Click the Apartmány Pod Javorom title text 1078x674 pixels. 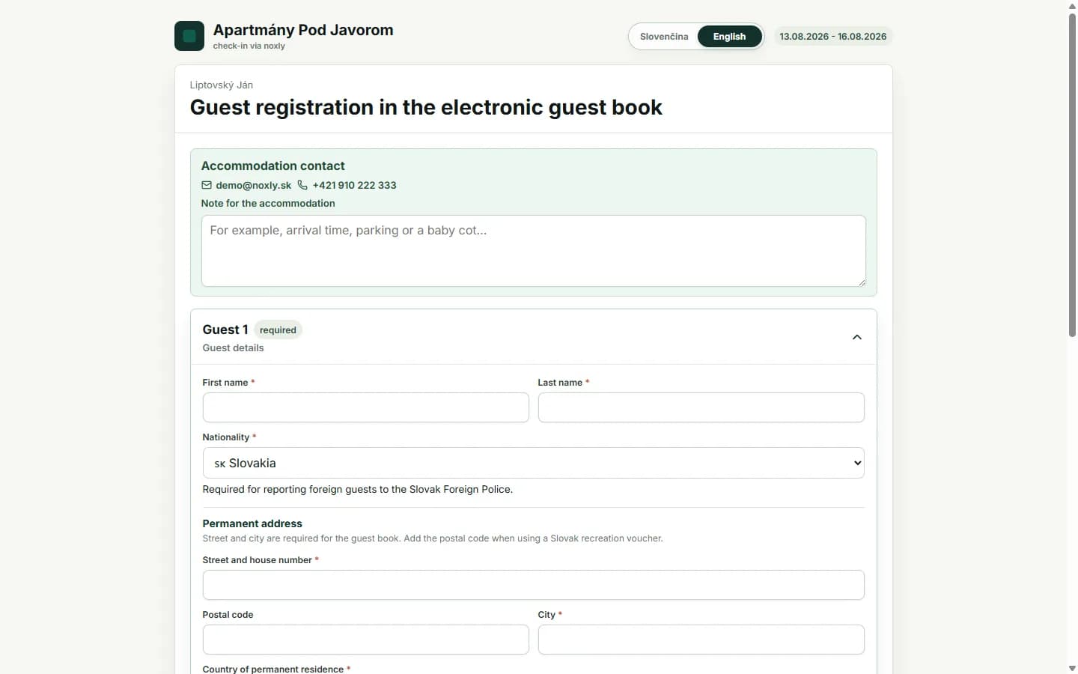[303, 30]
